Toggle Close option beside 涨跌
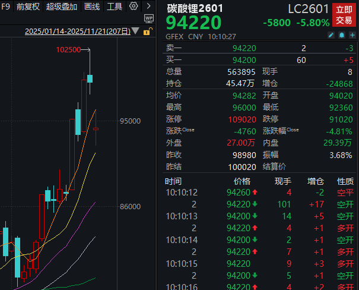Image resolution: width=359 pixels, height=290 pixels. (188, 130)
